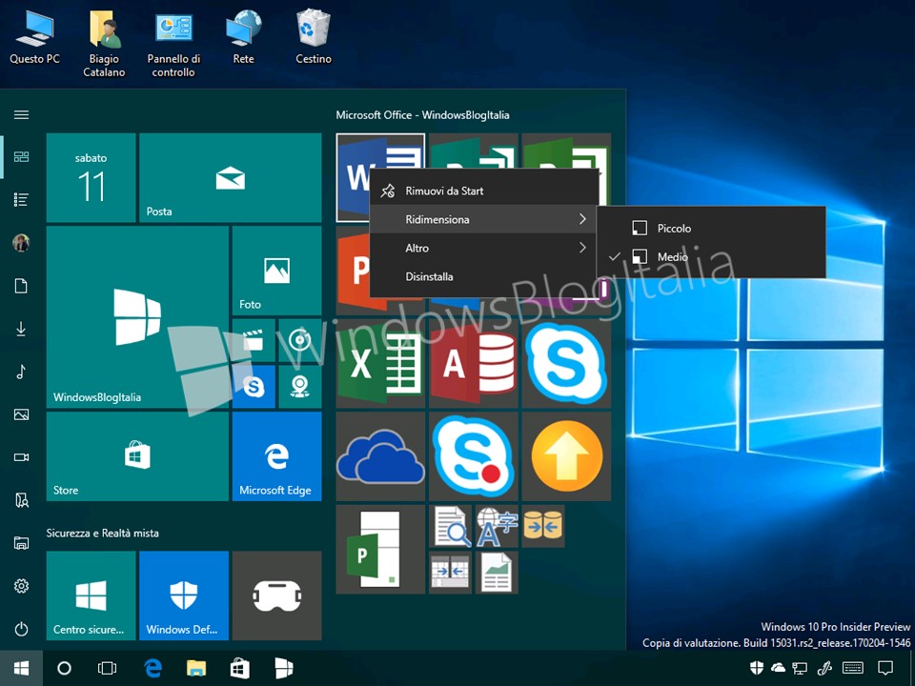Open Cortana circle on taskbar
The height and width of the screenshot is (686, 915).
point(64,669)
